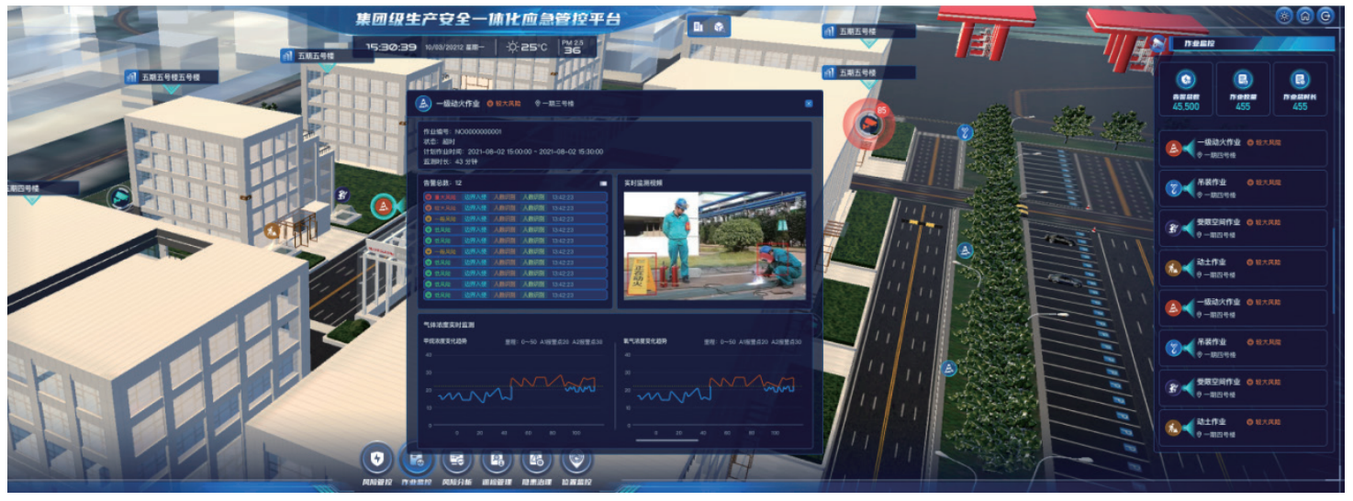
Task: Click the red camera alert marker labeled 85
Action: 865,124
